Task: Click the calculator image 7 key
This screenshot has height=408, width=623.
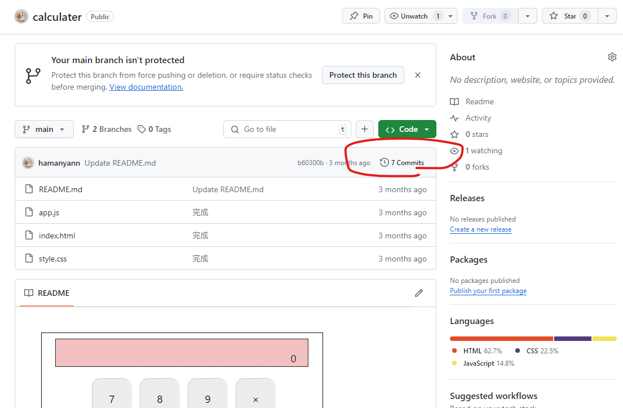Action: point(112,393)
